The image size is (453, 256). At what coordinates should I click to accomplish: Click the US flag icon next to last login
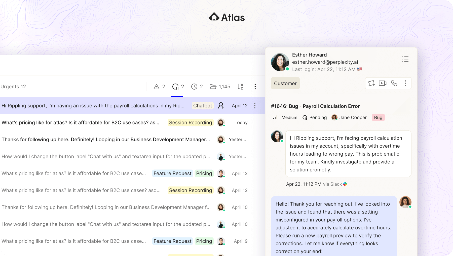point(360,69)
